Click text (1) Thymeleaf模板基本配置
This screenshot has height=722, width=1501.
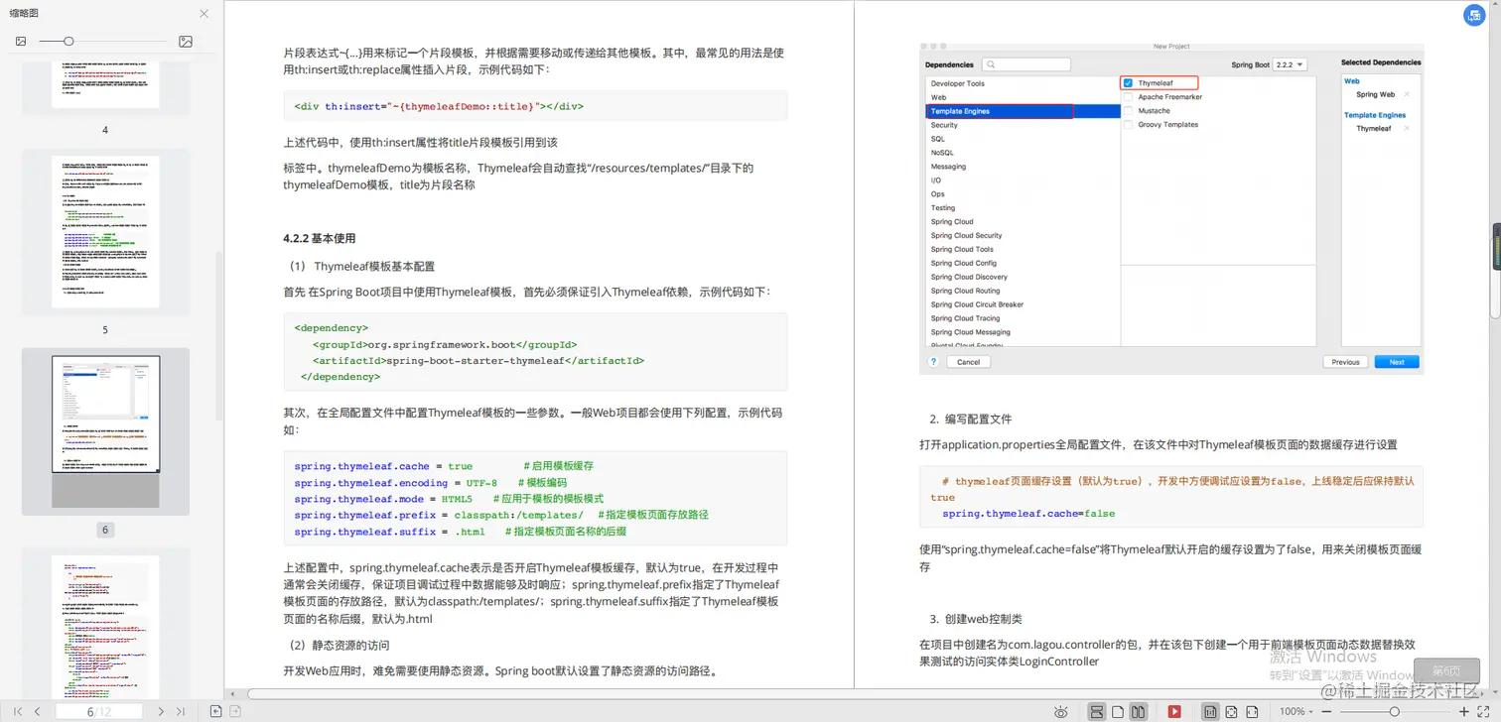[x=361, y=267]
